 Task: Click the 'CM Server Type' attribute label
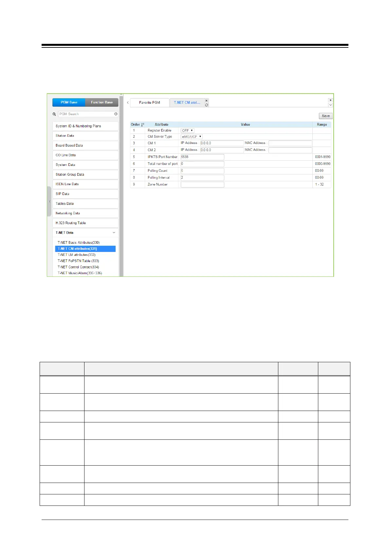pos(160,137)
